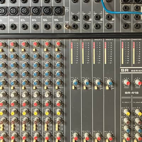Click the upper group 1 output jack
This screenshot has height=142, width=142.
click(x=75, y=17)
